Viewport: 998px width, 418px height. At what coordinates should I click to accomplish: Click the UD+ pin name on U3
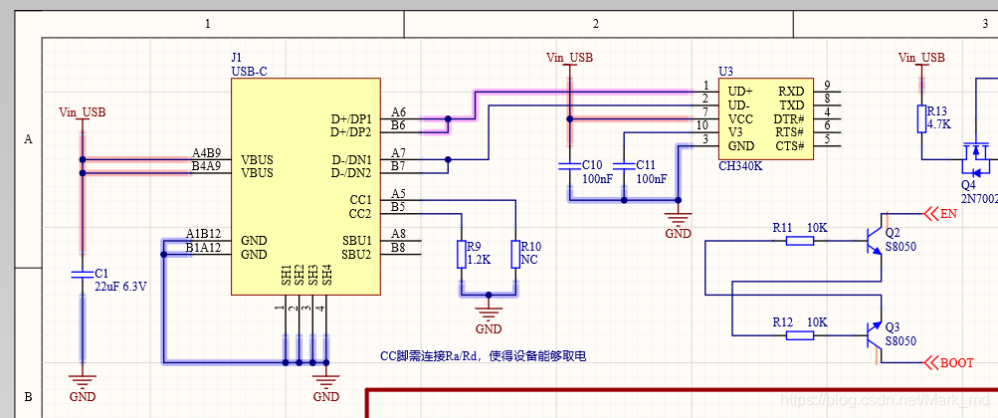click(x=740, y=92)
